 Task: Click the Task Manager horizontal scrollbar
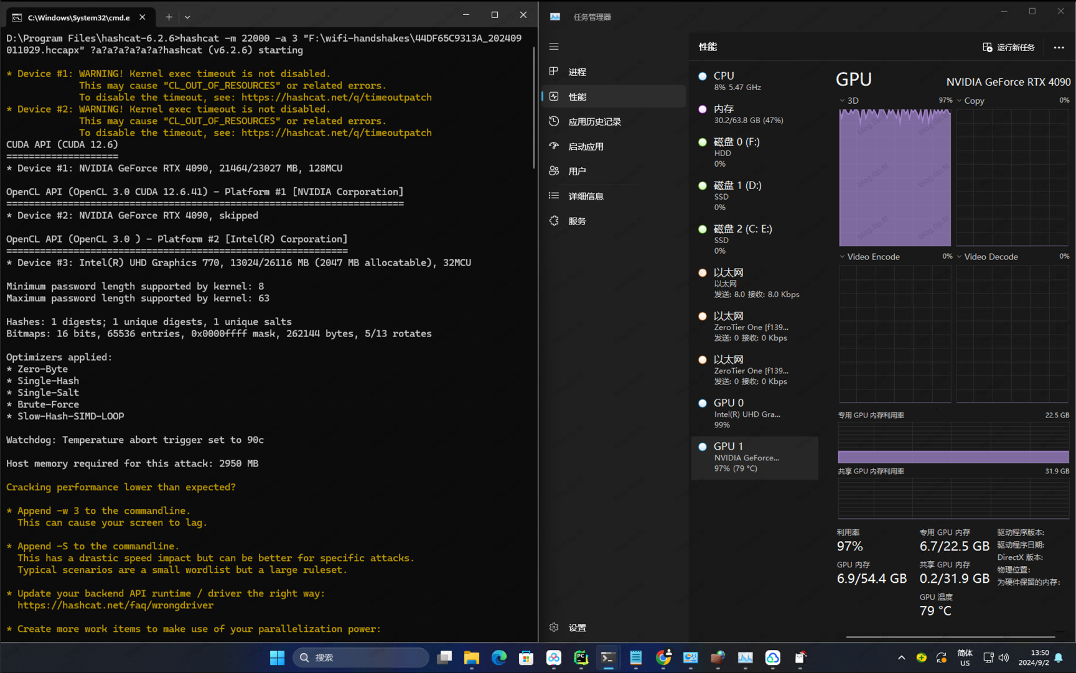click(x=950, y=637)
